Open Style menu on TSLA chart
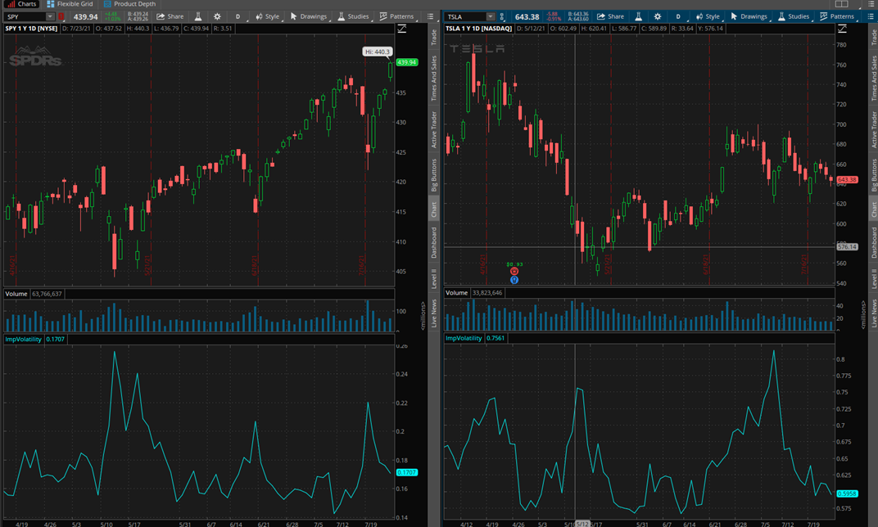 tap(707, 16)
